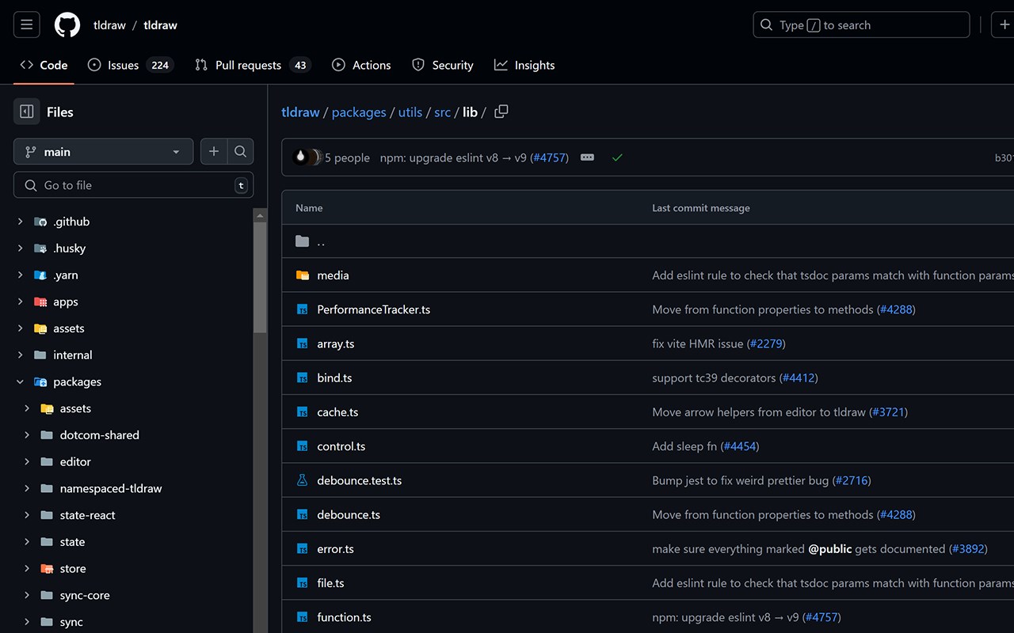Open file search magnifier beside branch selector

pyautogui.click(x=241, y=152)
